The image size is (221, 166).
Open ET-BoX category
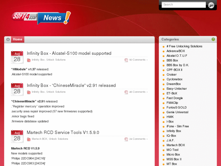(x=172, y=94)
